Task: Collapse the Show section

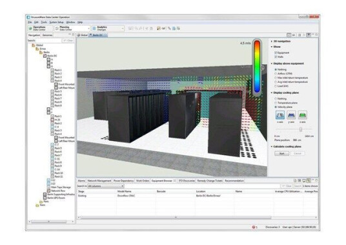Action: (272, 47)
